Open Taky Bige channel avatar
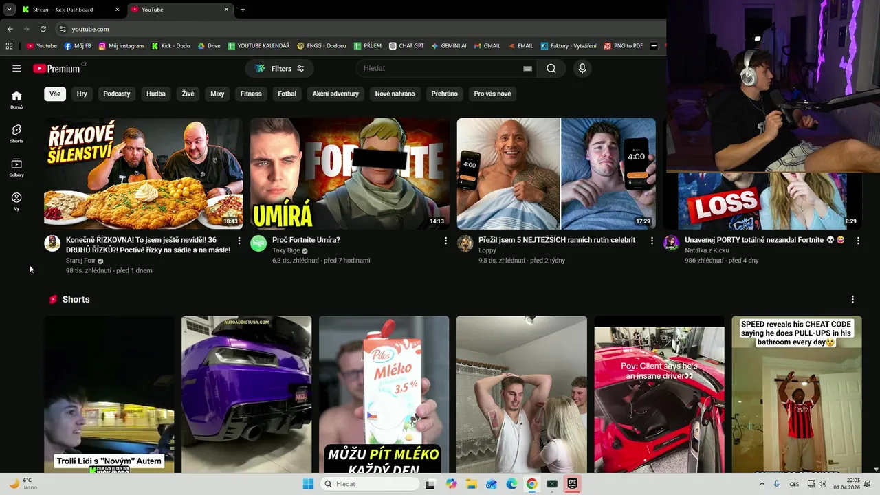The image size is (880, 495). pyautogui.click(x=258, y=243)
